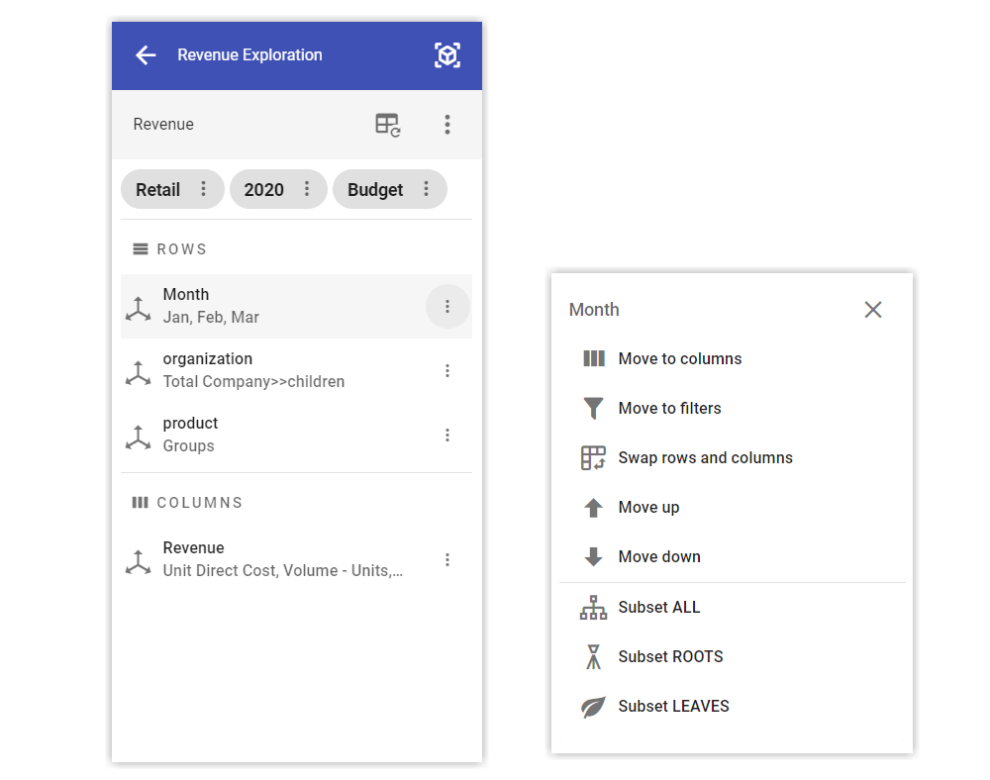Click the product dimension icon

click(x=139, y=438)
